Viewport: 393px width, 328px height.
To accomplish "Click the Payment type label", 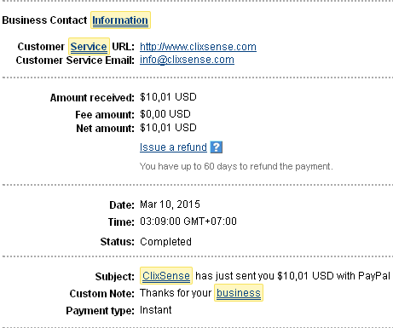I will click(100, 311).
